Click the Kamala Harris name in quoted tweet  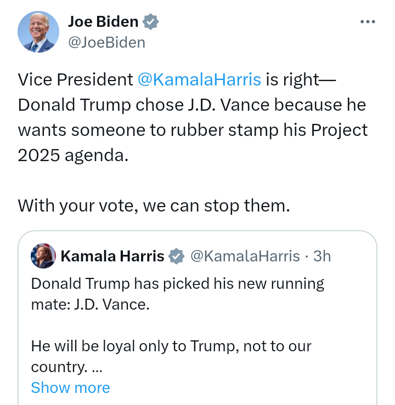pyautogui.click(x=112, y=256)
